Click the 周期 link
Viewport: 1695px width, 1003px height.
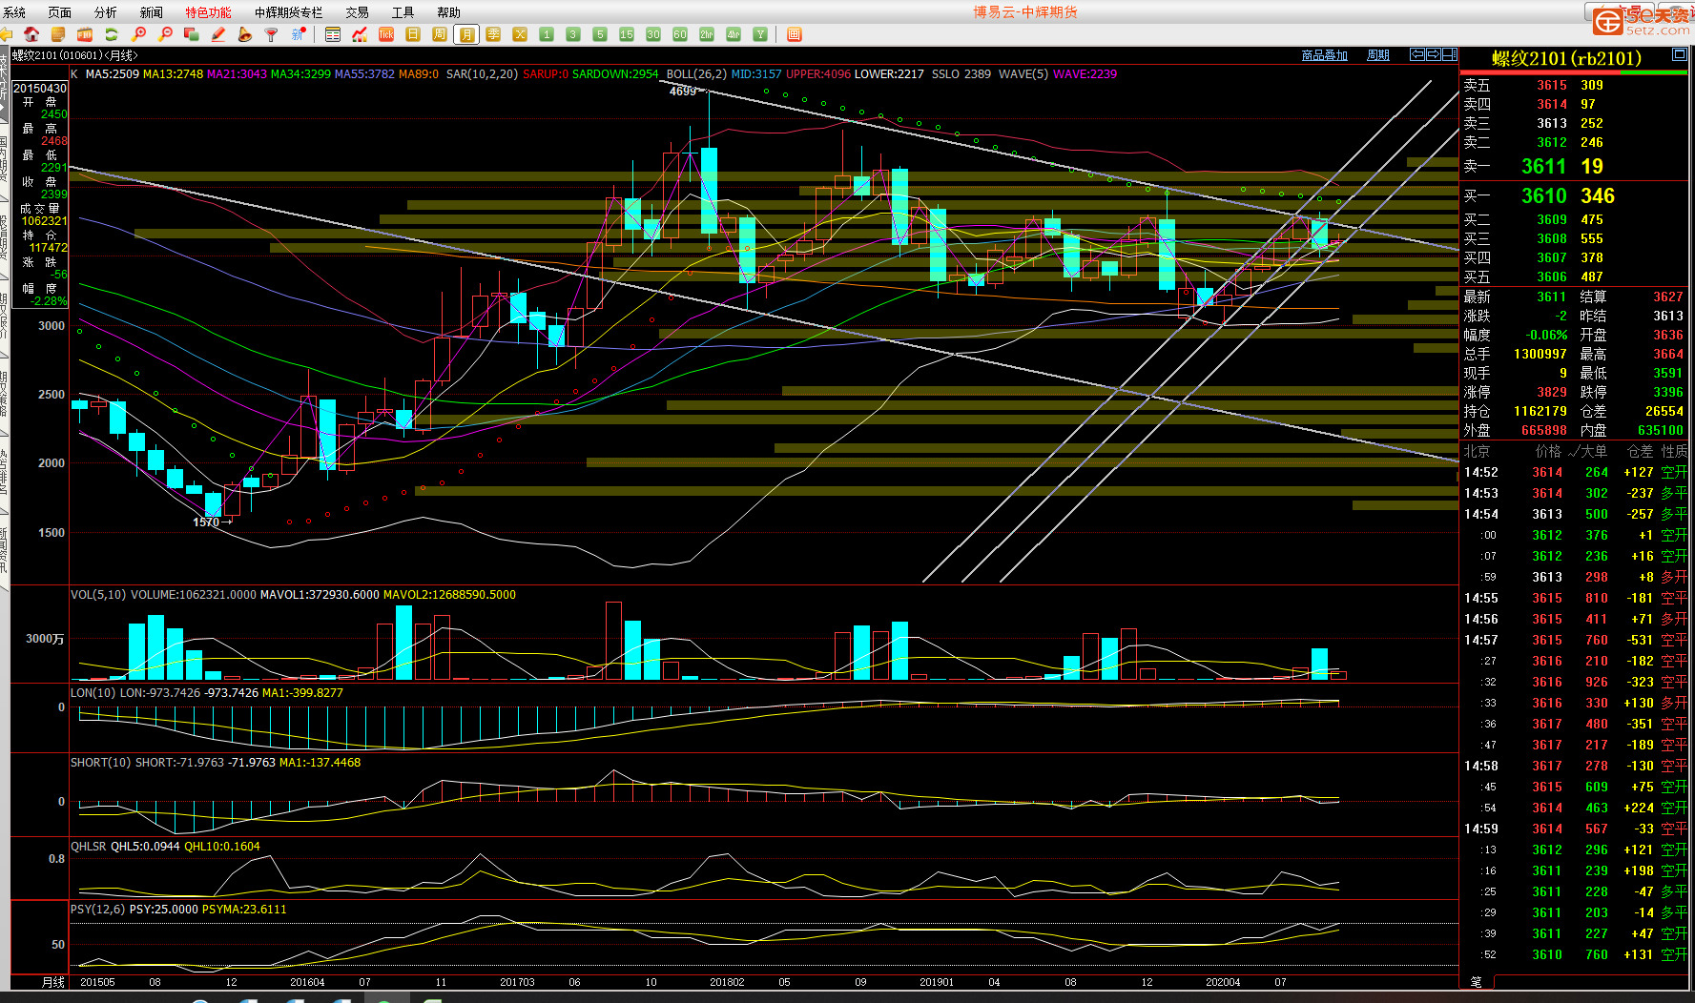1378,55
